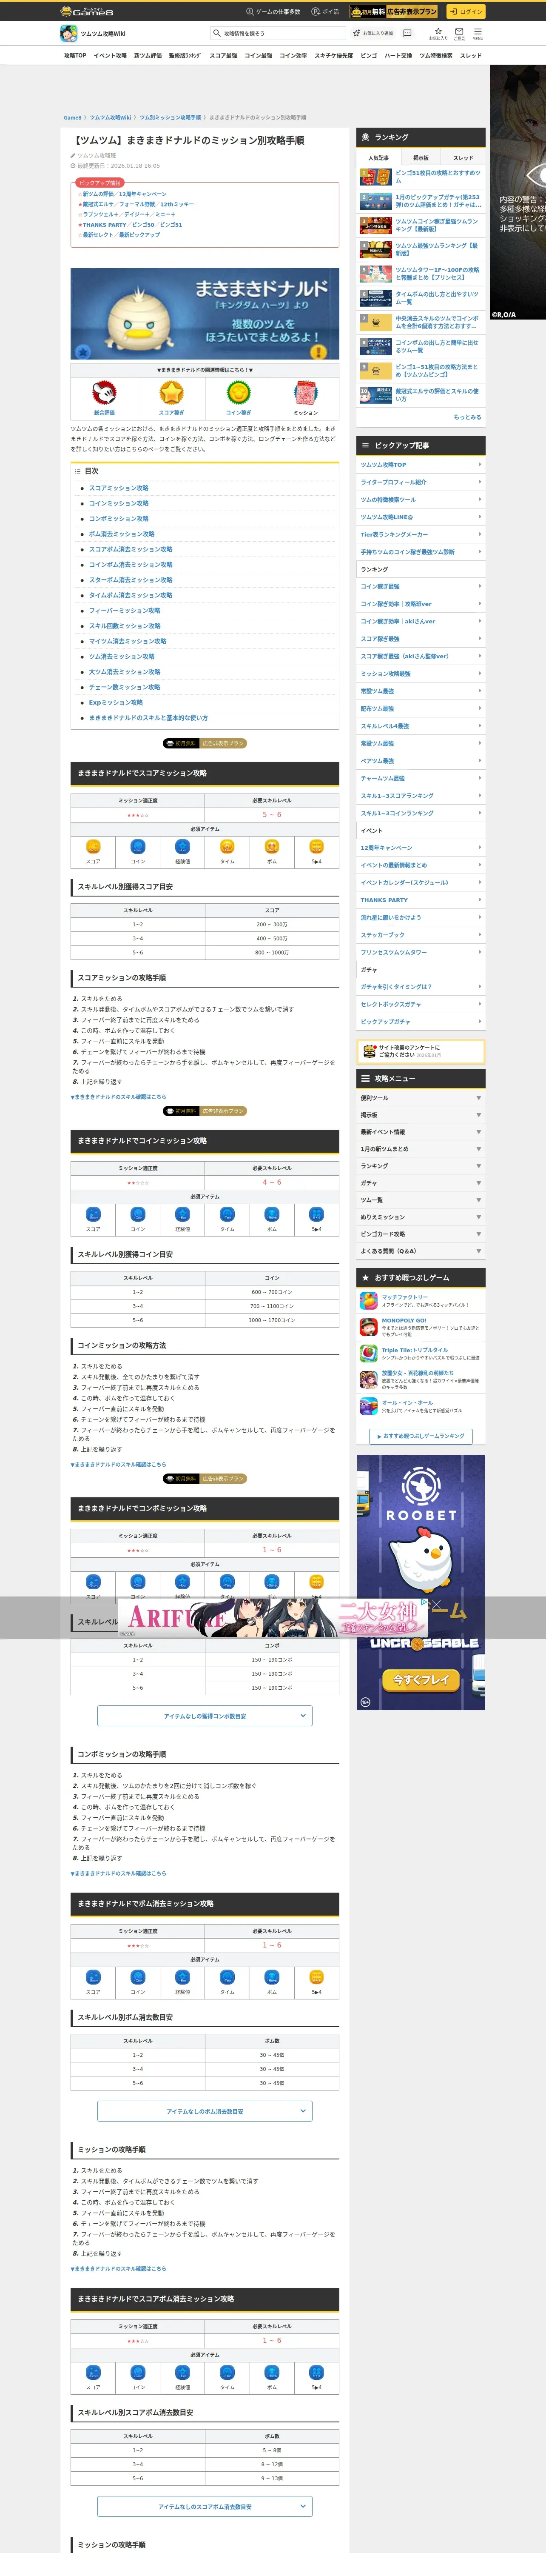Click the ログイン button
The height and width of the screenshot is (2553, 546).
click(x=466, y=12)
